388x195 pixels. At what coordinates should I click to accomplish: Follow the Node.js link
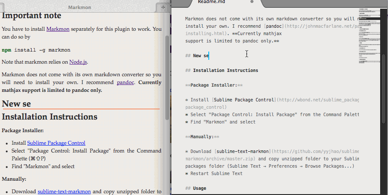(x=78, y=62)
